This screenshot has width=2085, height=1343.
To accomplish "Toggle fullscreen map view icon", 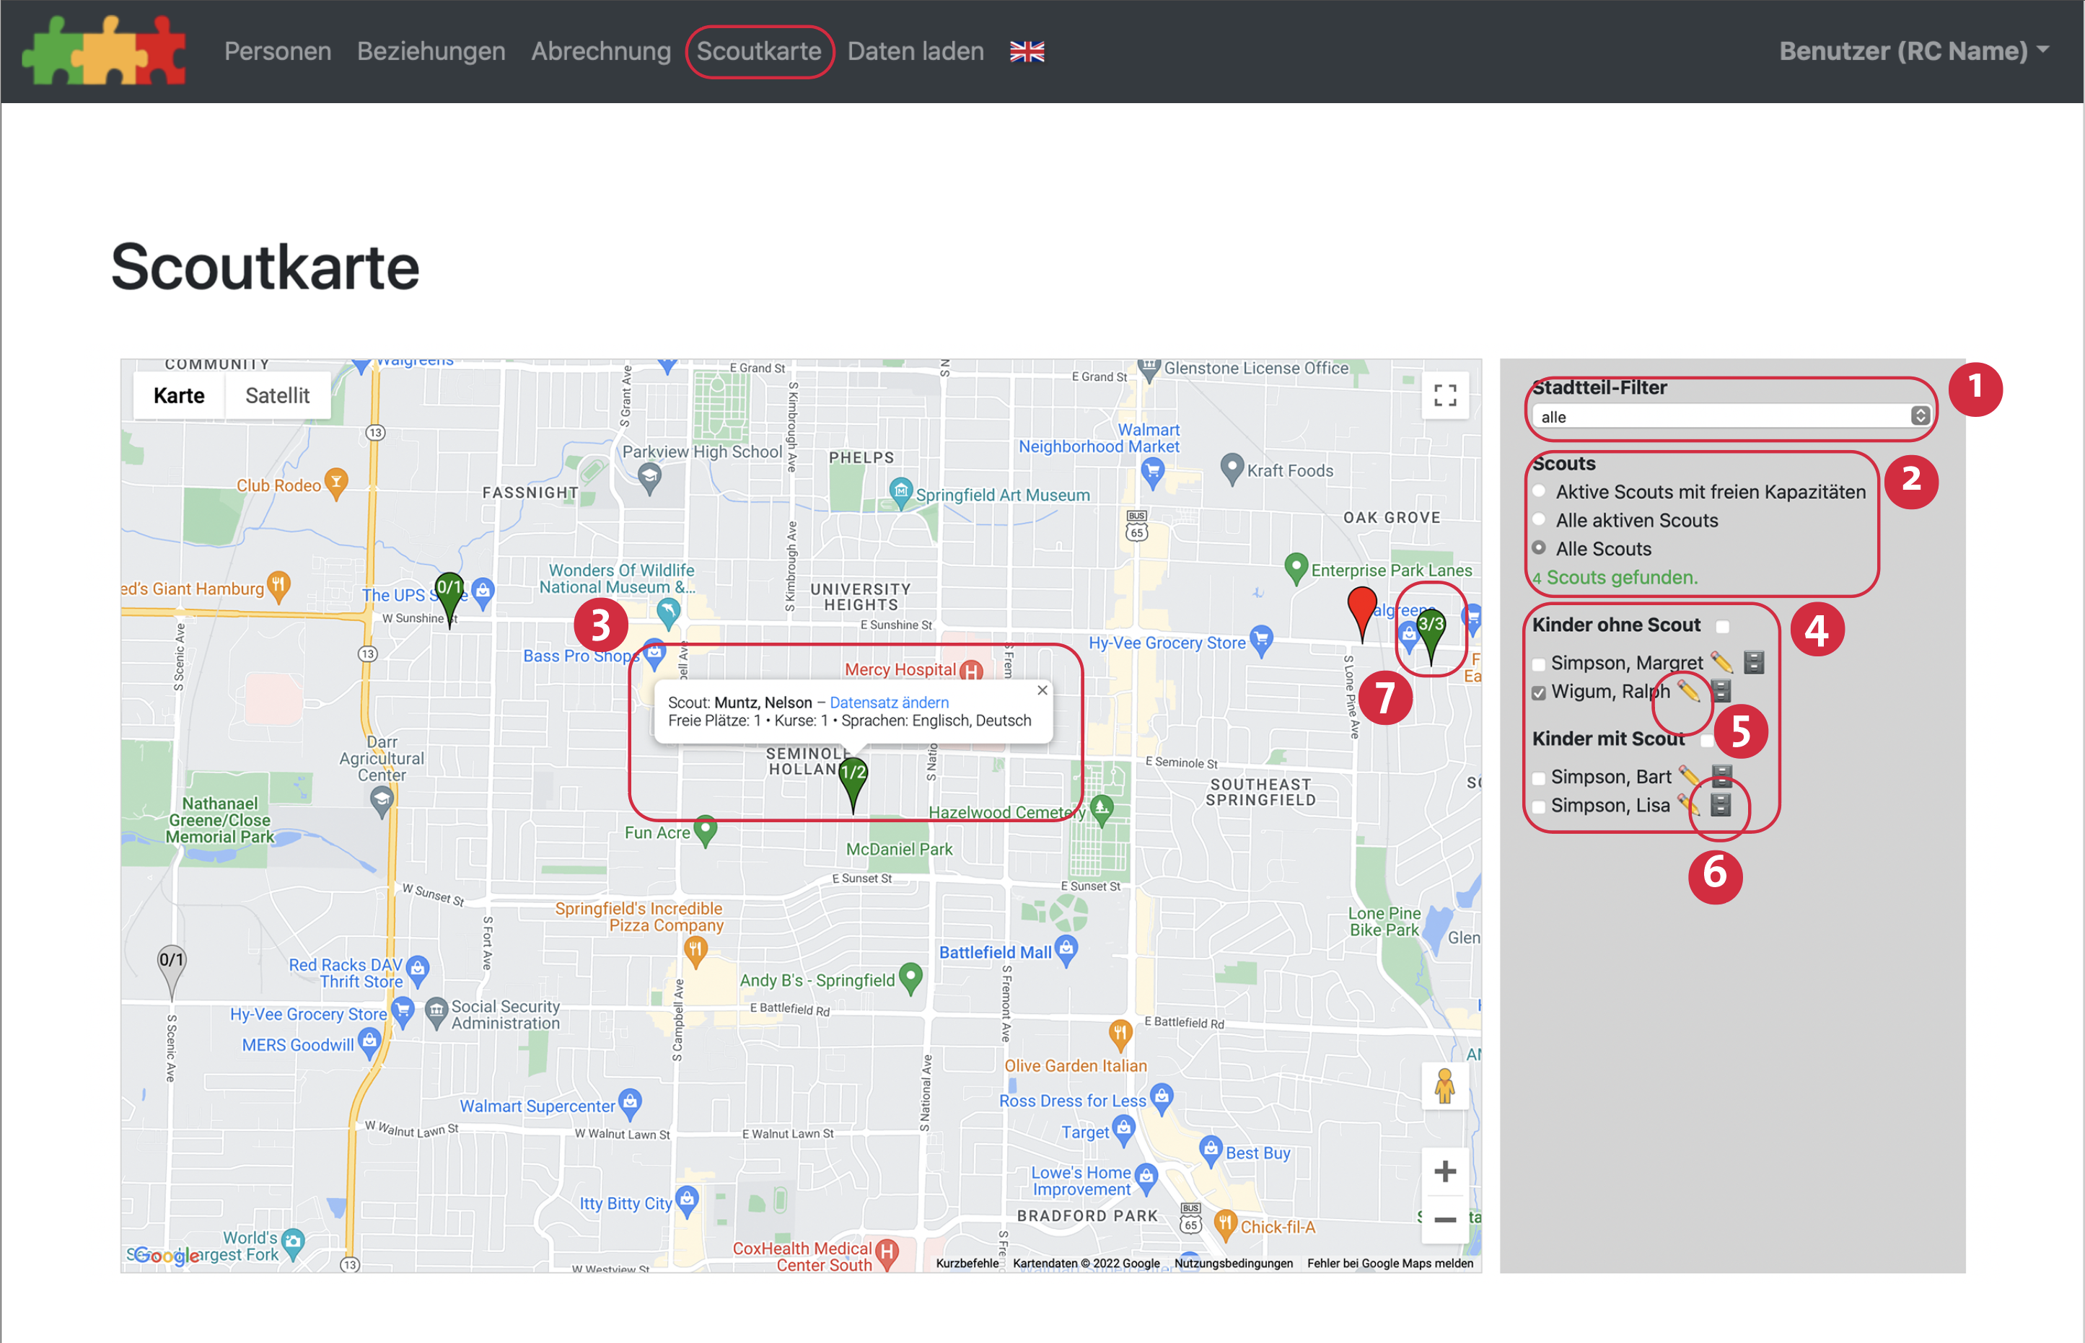I will coord(1445,396).
